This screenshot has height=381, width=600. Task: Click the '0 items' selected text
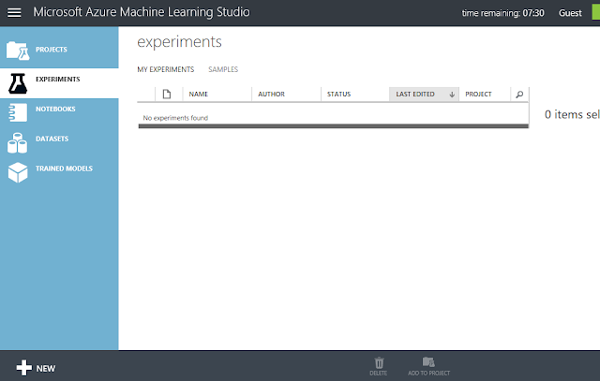point(572,114)
